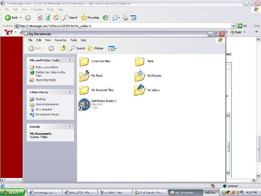Viewport: 261px width, 196px height.
Task: Go to Home page in Internet Explorer
Action: click(56, 18)
